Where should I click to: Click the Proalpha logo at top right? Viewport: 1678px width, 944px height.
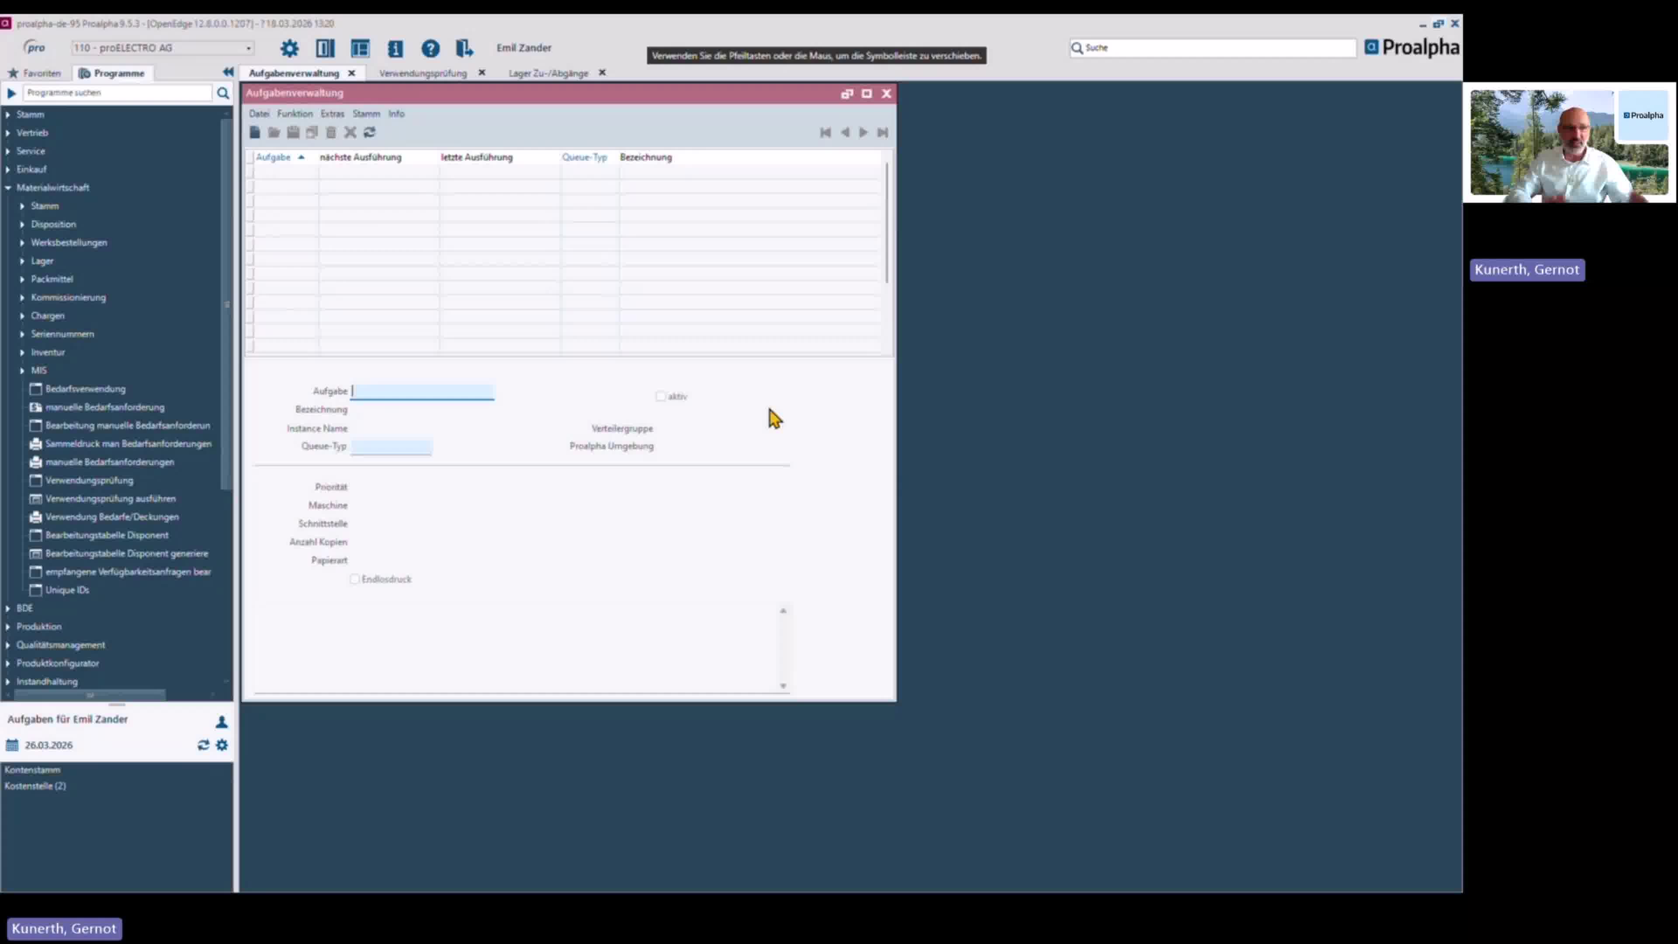click(1411, 48)
